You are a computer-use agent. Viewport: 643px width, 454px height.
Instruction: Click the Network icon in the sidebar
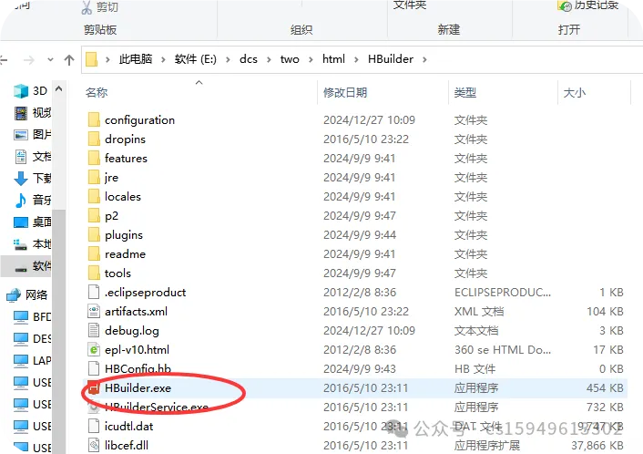(14, 294)
